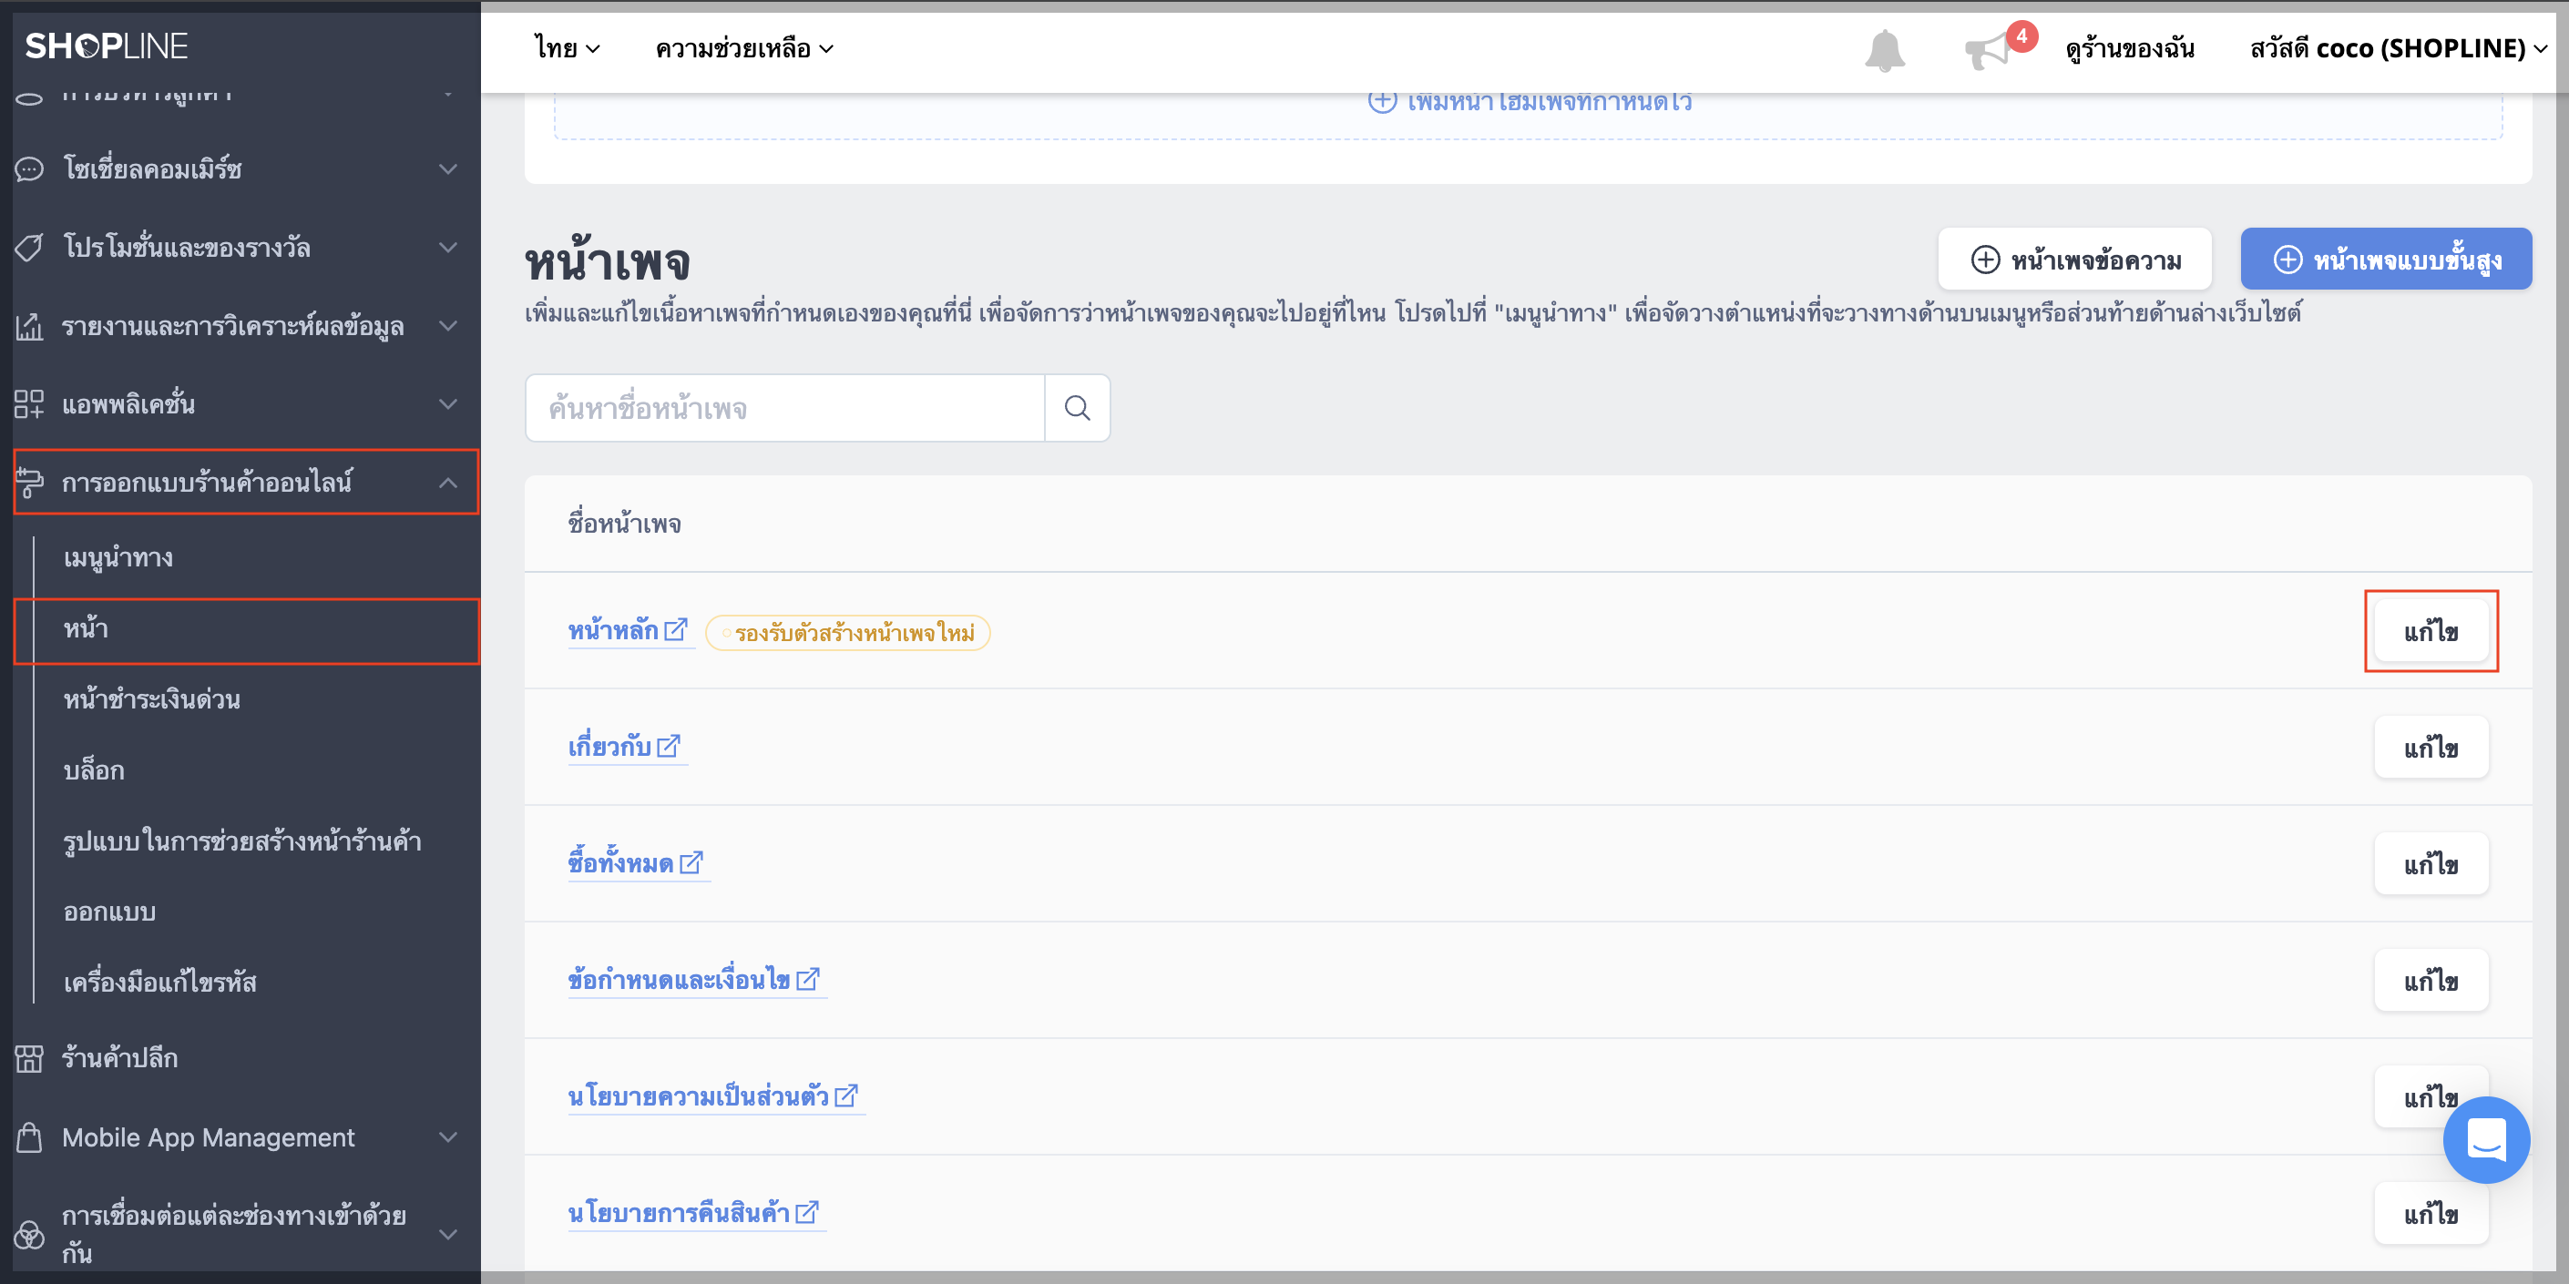
Task: Open เมนูนำทาง in the sidebar
Action: point(118,557)
